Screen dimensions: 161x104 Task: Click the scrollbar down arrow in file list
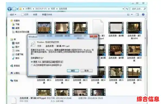146,94
